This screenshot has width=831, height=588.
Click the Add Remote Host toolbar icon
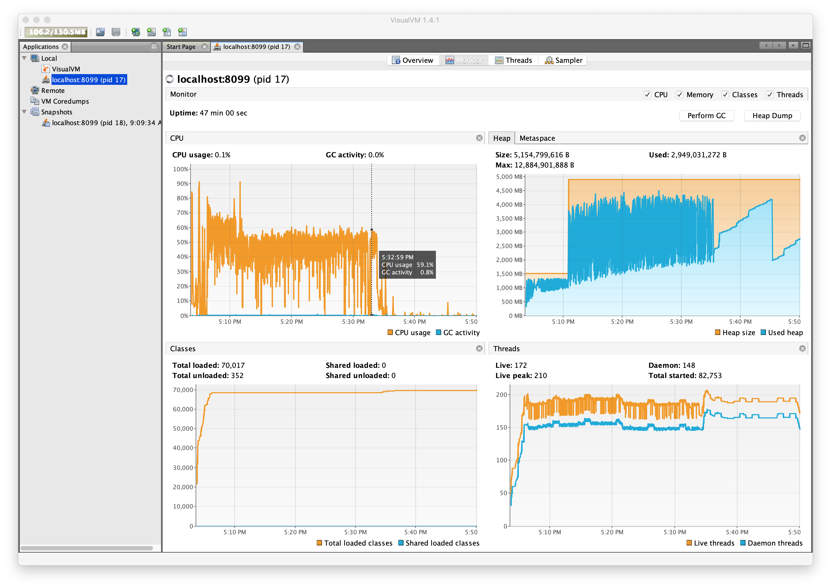136,32
